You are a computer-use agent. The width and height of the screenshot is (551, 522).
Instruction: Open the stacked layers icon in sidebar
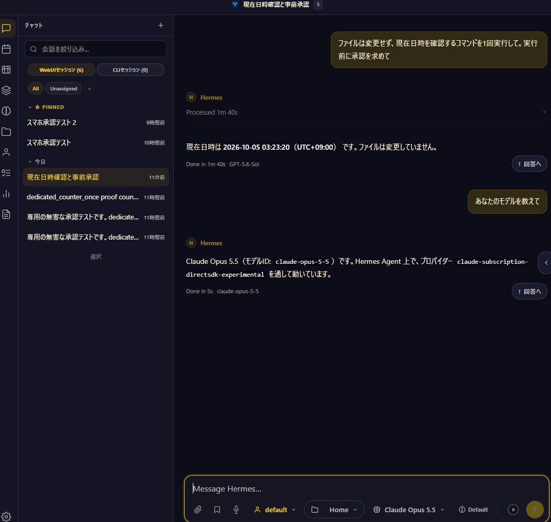[x=6, y=90]
